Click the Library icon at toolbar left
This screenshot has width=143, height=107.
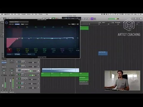[x=2, y=19]
